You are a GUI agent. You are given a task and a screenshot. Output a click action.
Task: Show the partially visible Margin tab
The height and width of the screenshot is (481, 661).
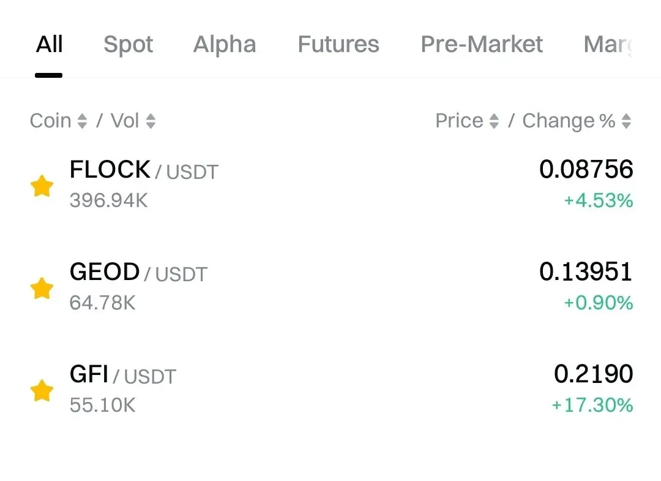[607, 45]
